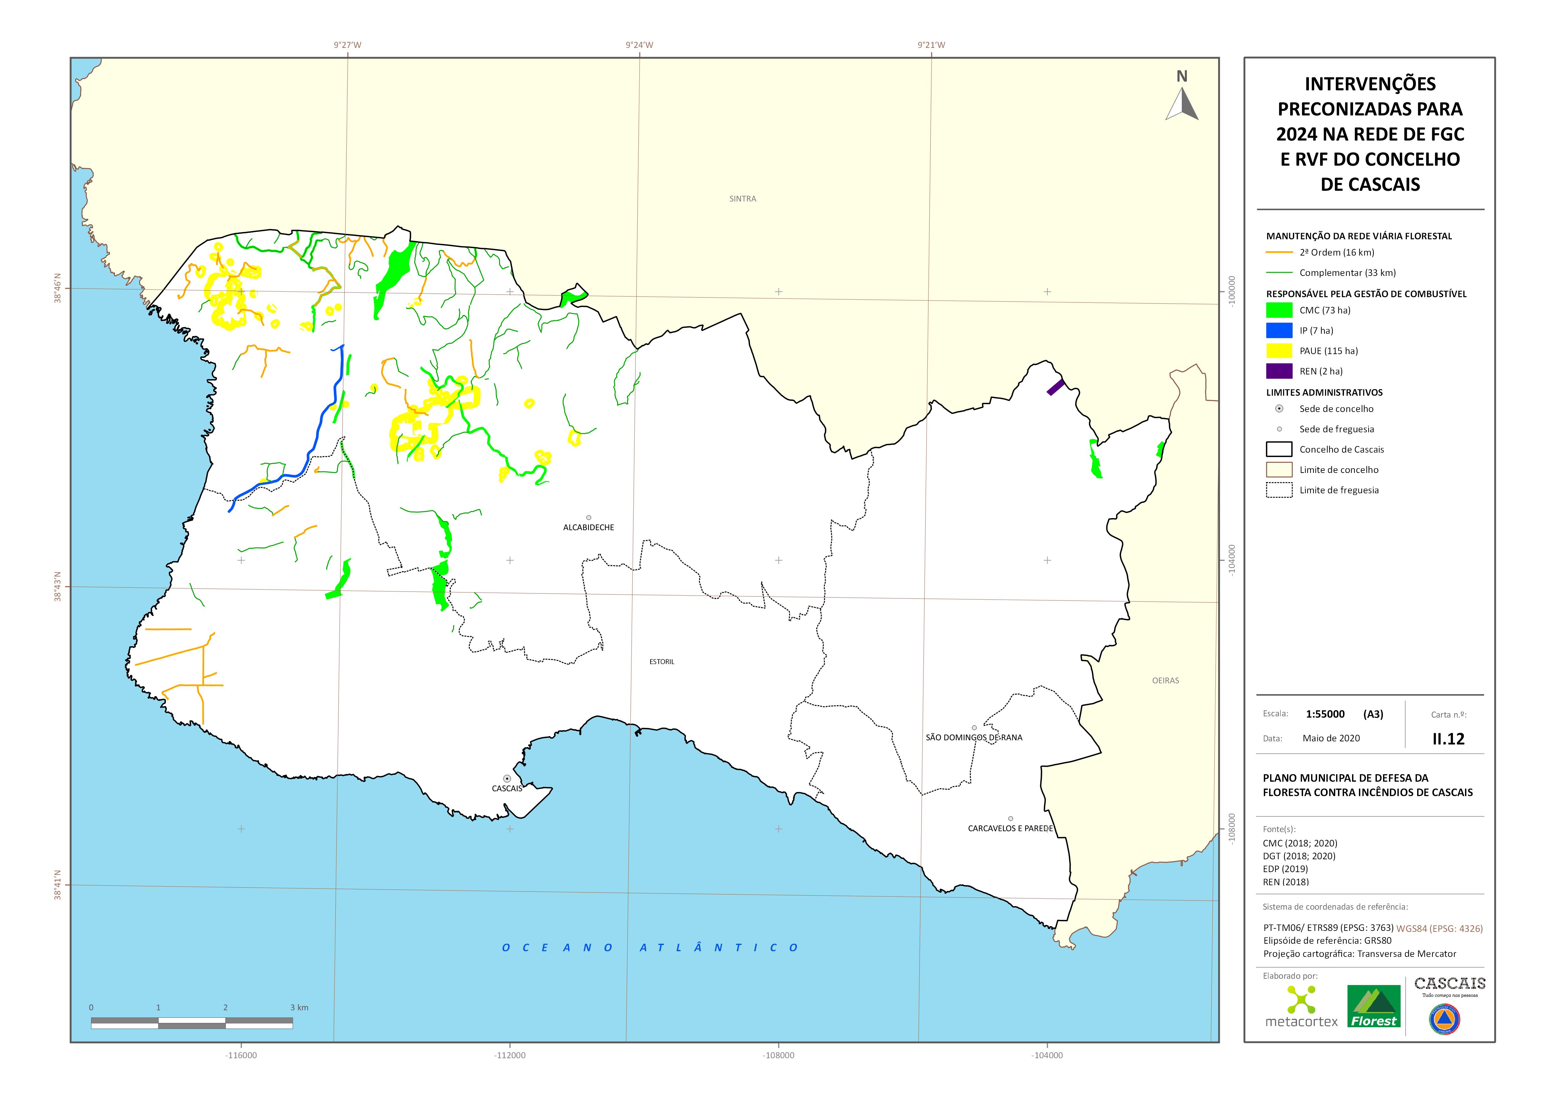Click the source entry DGT (2018; 2020)
This screenshot has height=1097, width=1552.
pos(1299,856)
